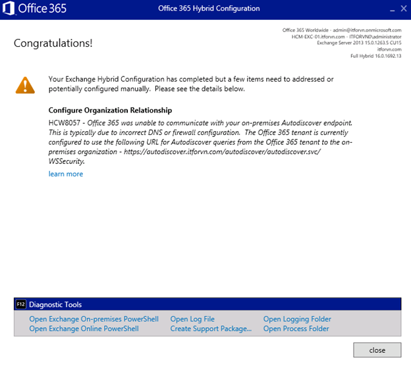The height and width of the screenshot is (374, 411).
Task: Open the Process Folder link
Action: [296, 329]
